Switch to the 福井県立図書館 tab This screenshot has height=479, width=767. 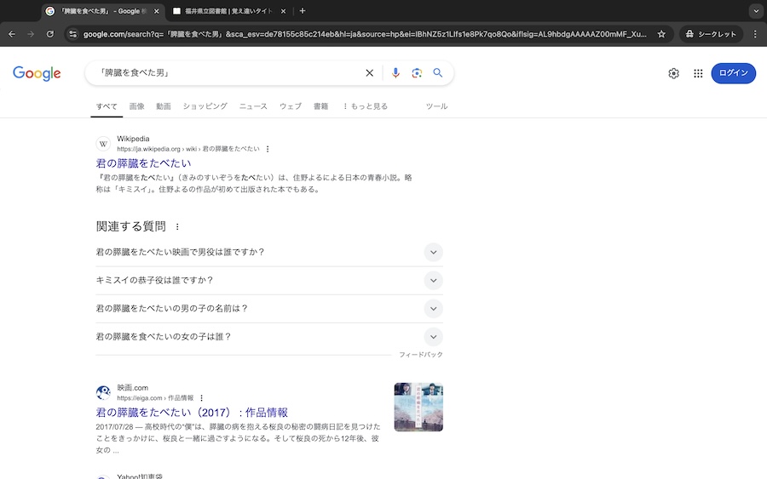click(229, 11)
